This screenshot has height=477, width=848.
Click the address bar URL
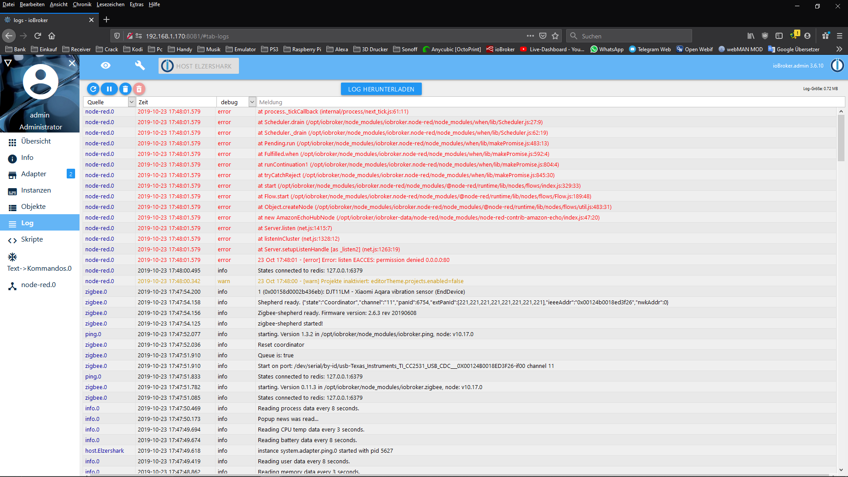187,36
